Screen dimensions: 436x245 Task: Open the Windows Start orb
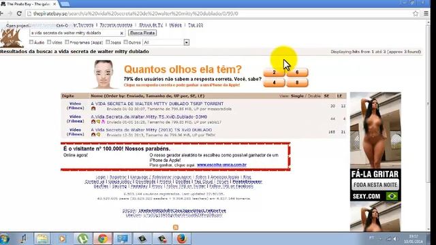pos(5,239)
